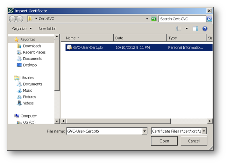Select the GVC-User-Cert.pfx file name
The image size is (227, 164).
[x=88, y=47]
